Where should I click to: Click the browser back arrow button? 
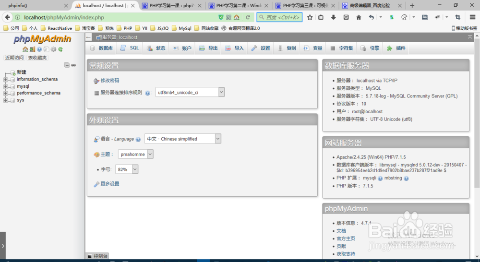click(x=8, y=17)
